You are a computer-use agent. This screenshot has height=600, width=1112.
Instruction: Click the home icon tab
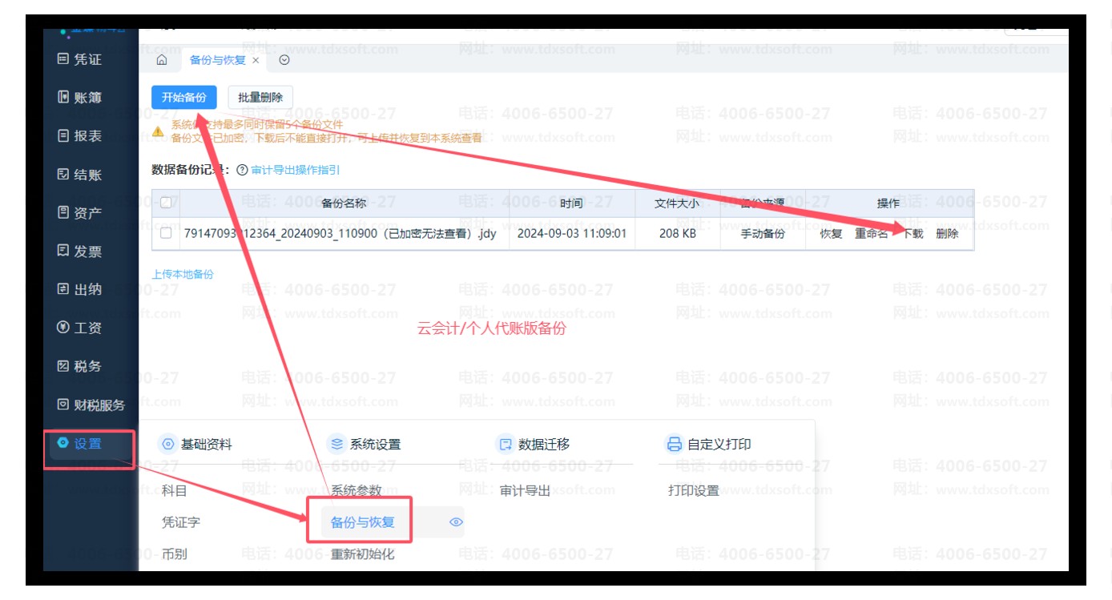pyautogui.click(x=162, y=60)
